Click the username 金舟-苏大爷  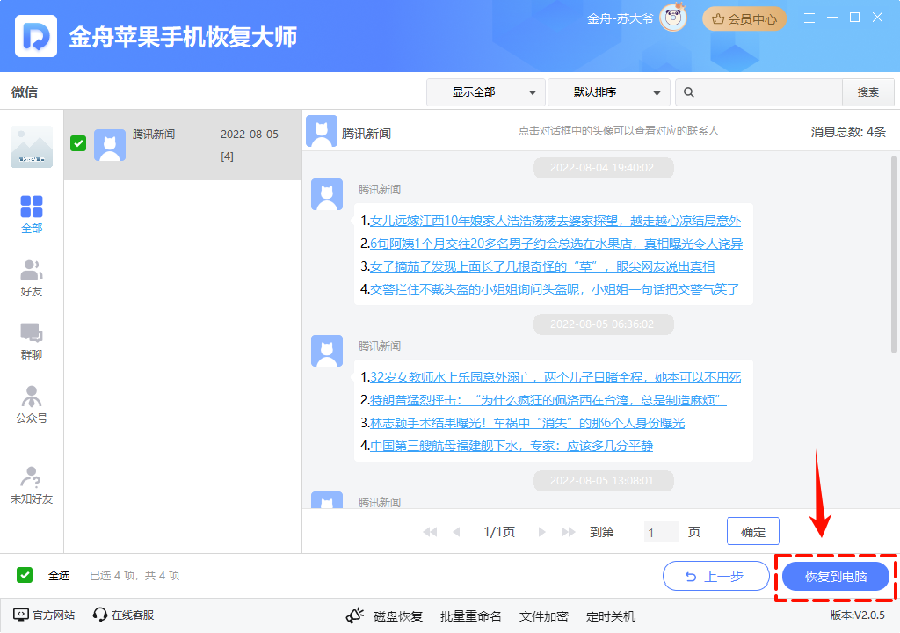(x=620, y=19)
